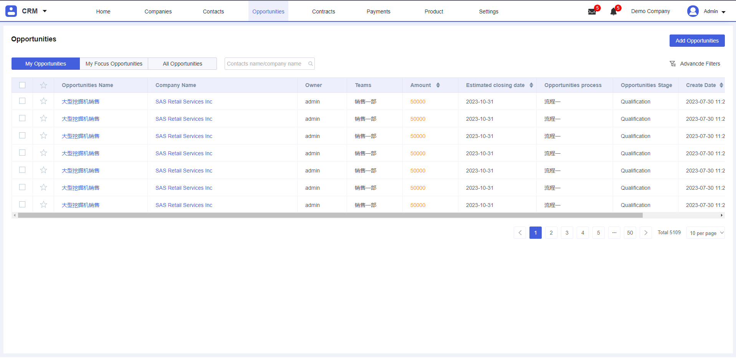736x358 pixels.
Task: Go to pagination page 50
Action: click(630, 233)
